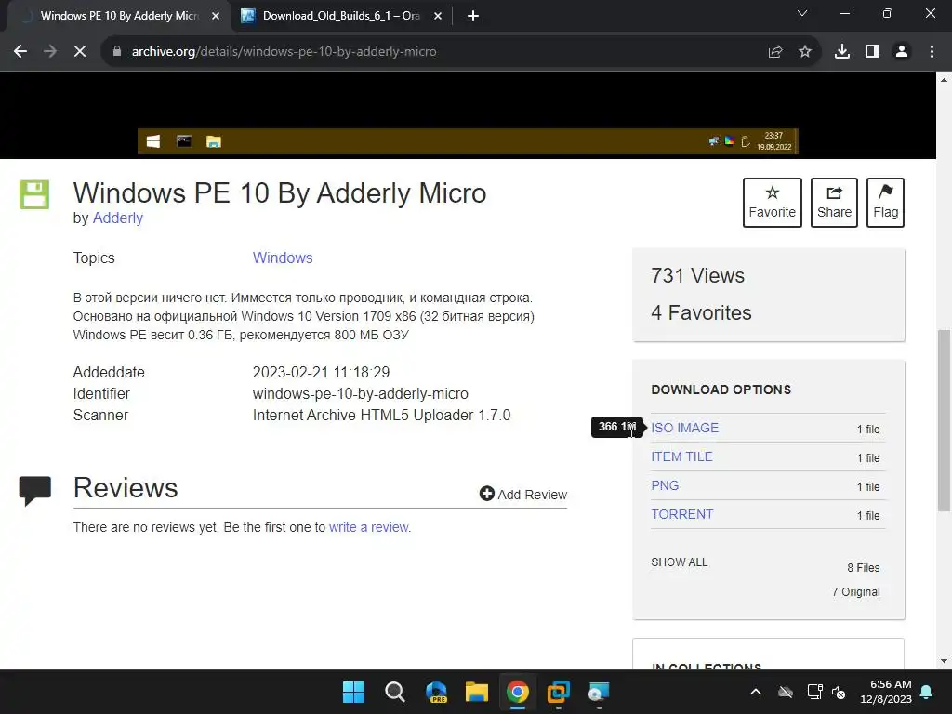Image resolution: width=952 pixels, height=714 pixels.
Task: Go back to the previous page
Action: pyautogui.click(x=20, y=52)
